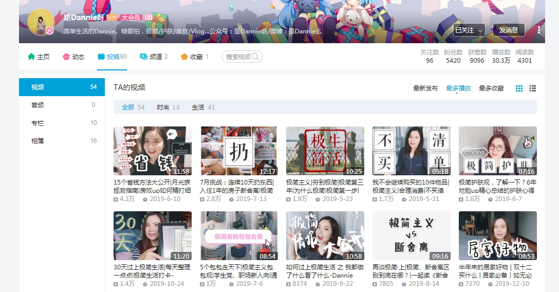Switch to grid view layout icon
The image size is (559, 292).
(519, 88)
